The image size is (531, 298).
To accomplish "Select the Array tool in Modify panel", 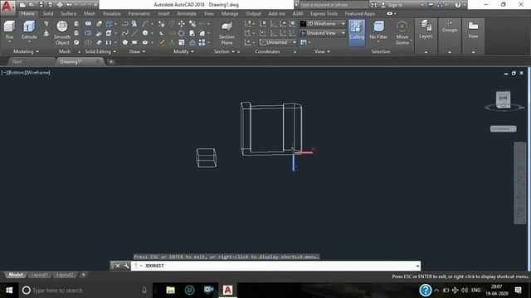I will tap(202, 42).
